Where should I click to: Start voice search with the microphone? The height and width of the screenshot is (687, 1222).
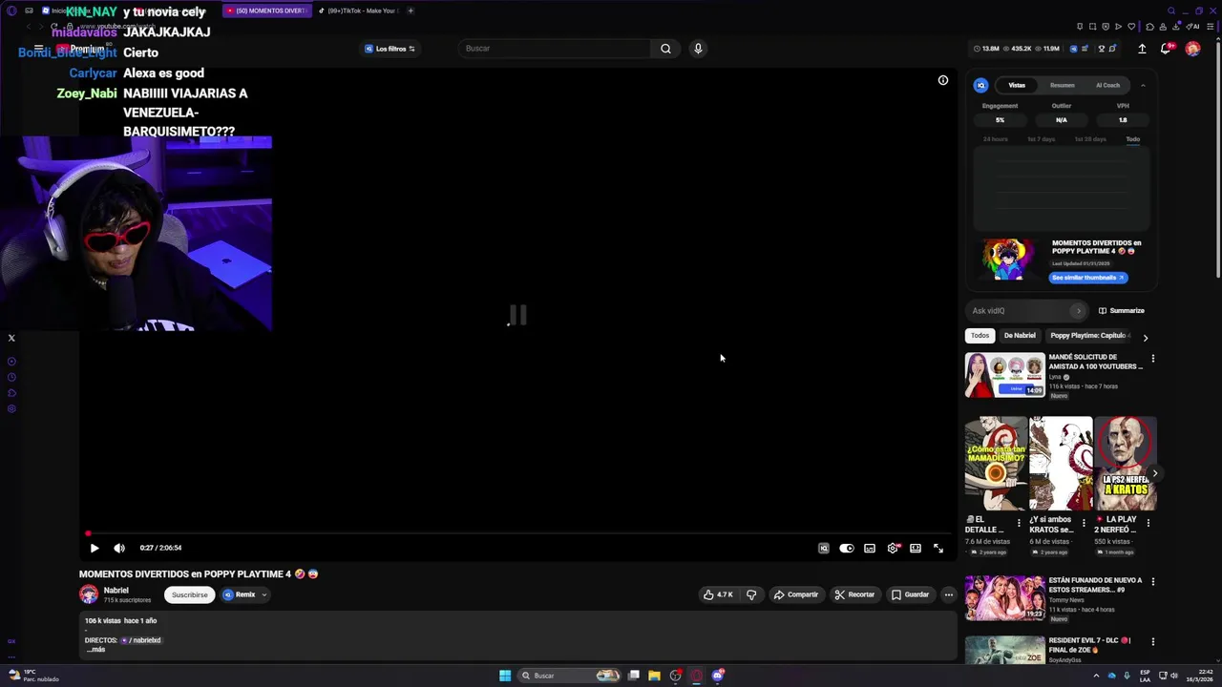click(x=698, y=49)
